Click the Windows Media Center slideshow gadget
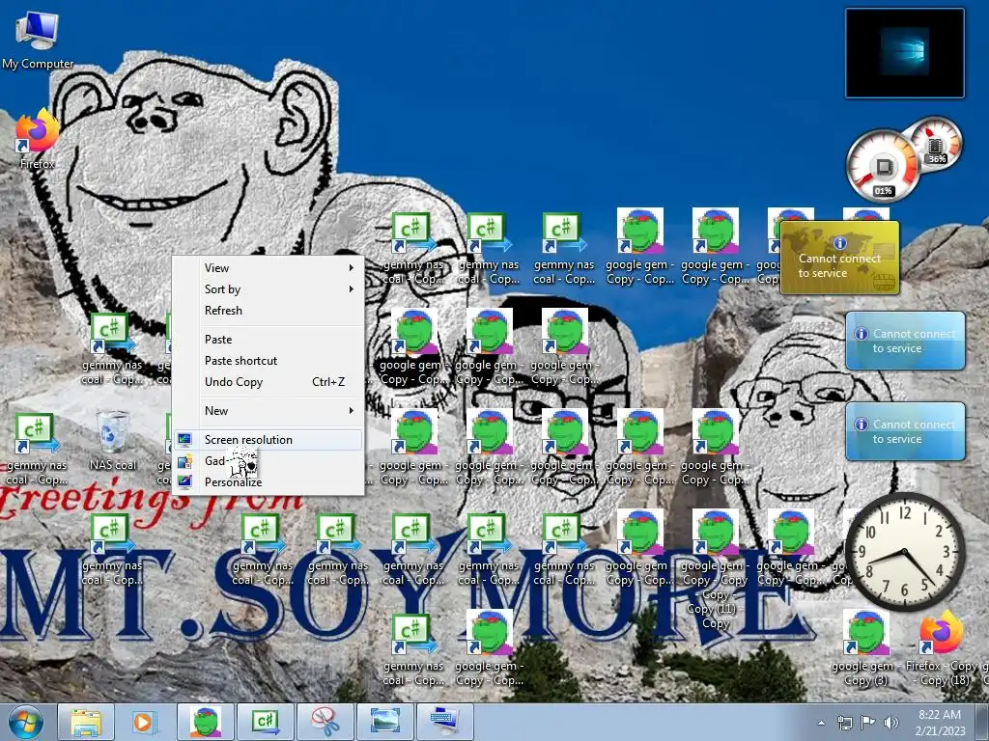This screenshot has width=989, height=741. tap(904, 53)
